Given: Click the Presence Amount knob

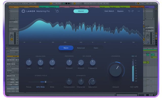Looking at the screenshot, I should point(69,62).
